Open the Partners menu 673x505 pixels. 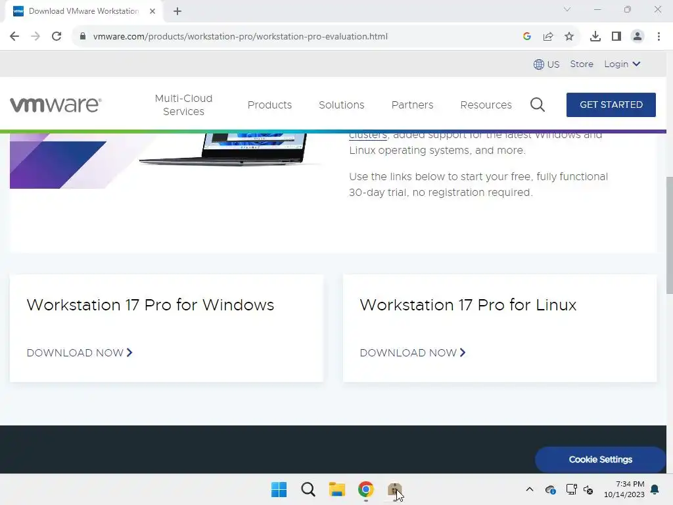point(413,105)
